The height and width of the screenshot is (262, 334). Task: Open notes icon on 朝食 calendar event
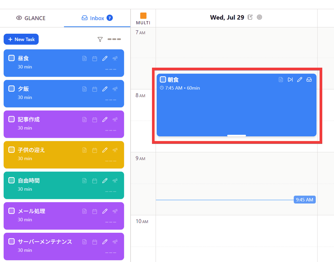pos(281,80)
